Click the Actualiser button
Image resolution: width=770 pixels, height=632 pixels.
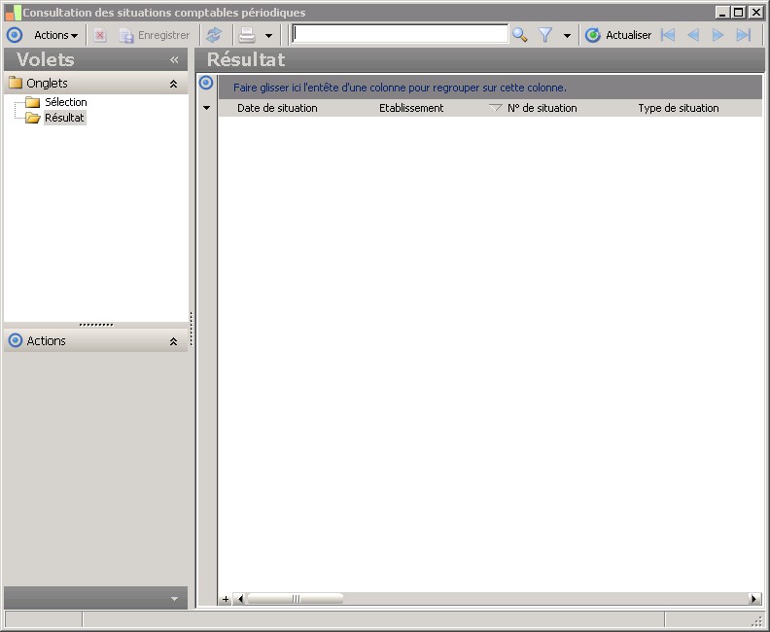tap(618, 35)
